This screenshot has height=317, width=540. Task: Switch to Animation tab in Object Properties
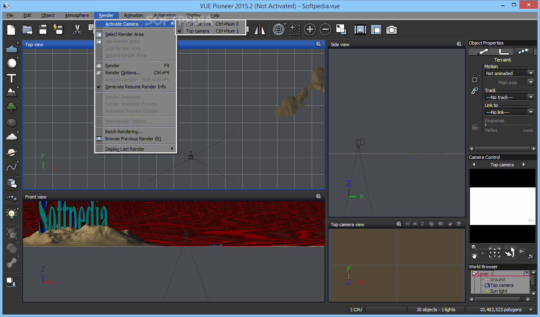pos(524,51)
